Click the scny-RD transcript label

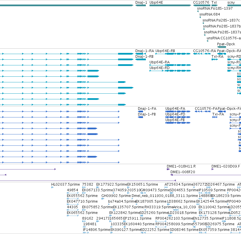click(234, 57)
